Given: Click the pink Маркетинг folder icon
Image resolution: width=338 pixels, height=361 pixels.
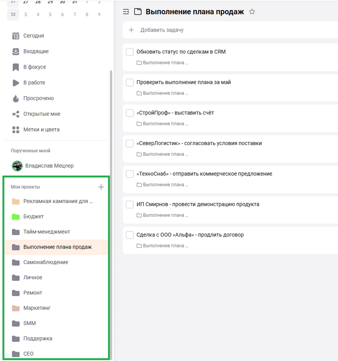Looking at the screenshot, I should (x=16, y=308).
